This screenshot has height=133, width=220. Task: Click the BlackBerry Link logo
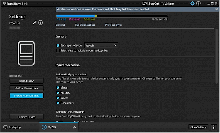15,4
